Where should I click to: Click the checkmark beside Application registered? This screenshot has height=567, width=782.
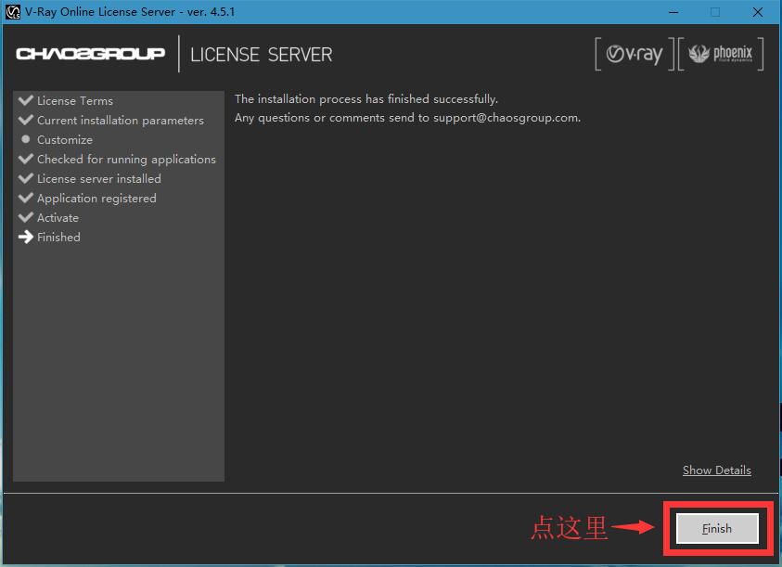tap(25, 197)
